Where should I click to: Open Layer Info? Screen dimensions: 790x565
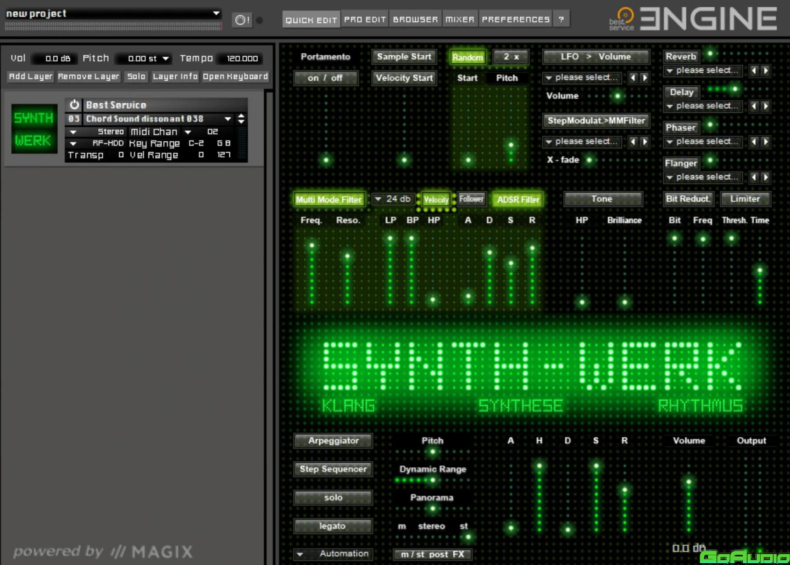[175, 77]
